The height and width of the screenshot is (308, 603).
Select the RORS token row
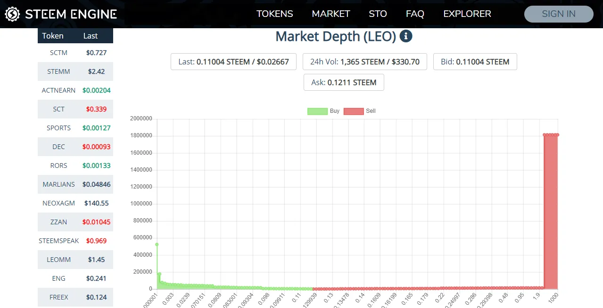(x=75, y=166)
